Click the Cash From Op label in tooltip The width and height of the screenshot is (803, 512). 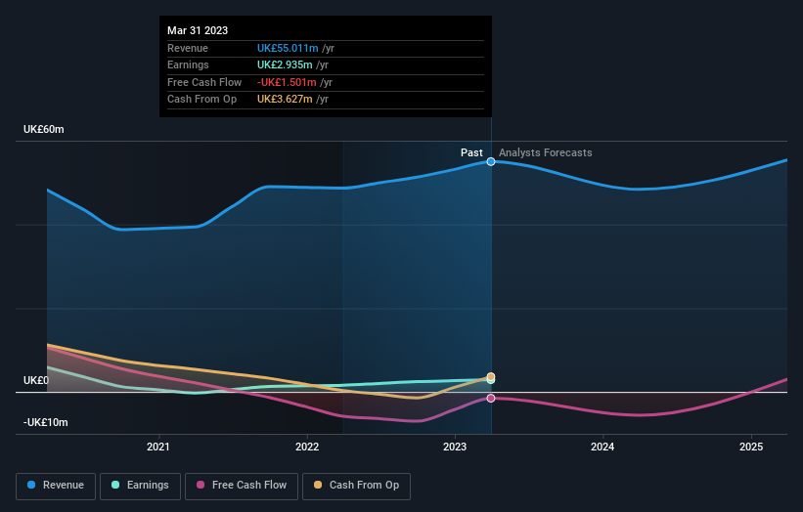(x=201, y=100)
